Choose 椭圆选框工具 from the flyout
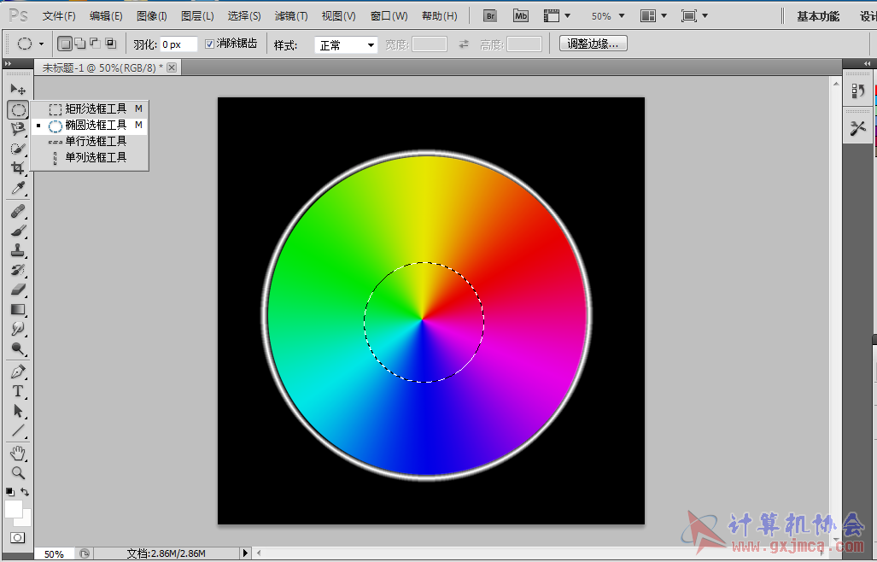 coord(90,126)
